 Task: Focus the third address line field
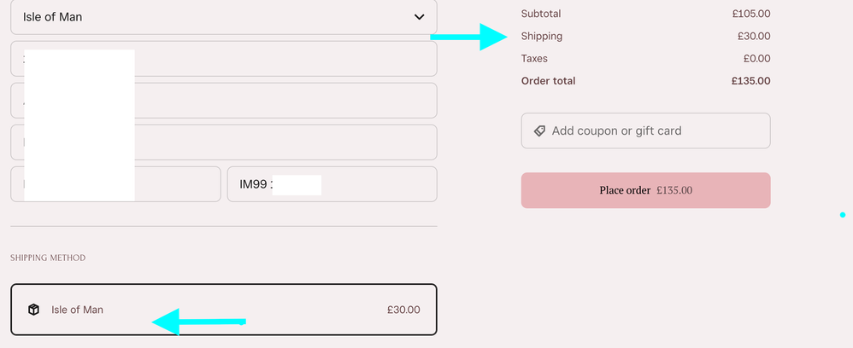[224, 142]
